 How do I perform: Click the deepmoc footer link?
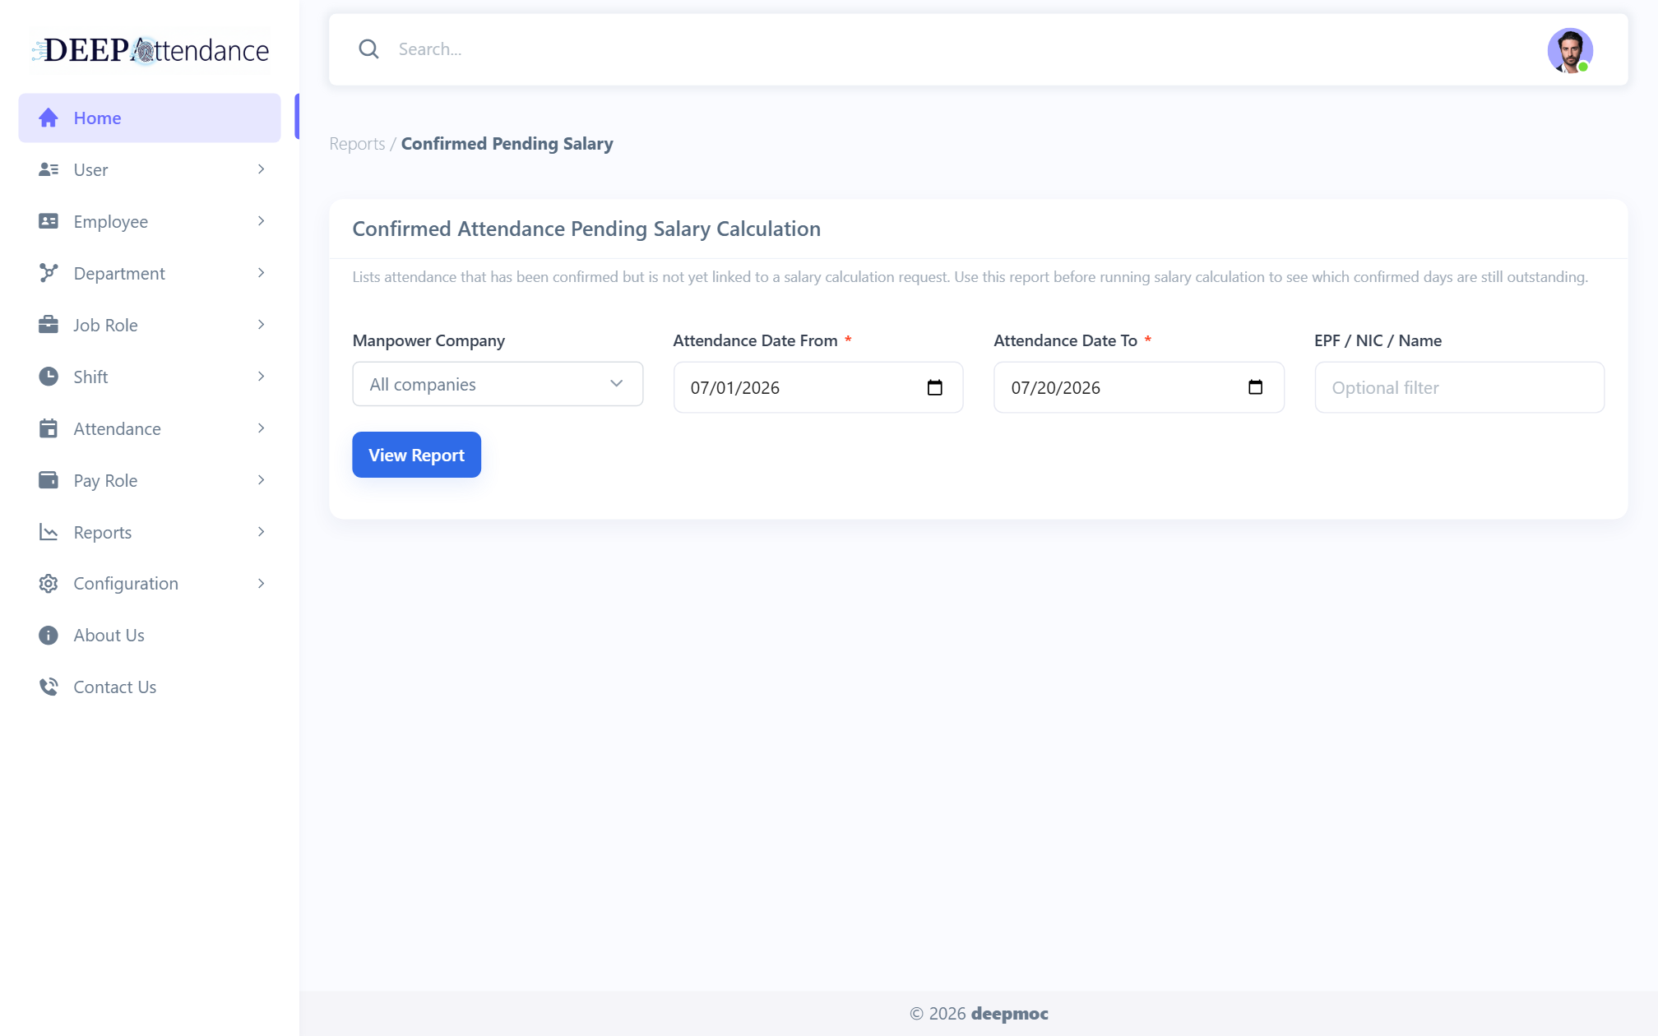pos(1009,1014)
